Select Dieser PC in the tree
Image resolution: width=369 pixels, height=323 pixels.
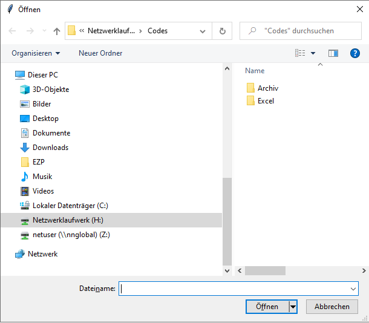(43, 75)
